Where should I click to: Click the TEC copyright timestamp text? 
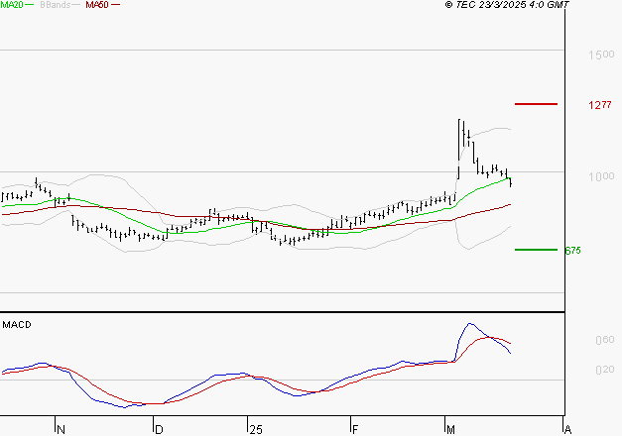[507, 5]
